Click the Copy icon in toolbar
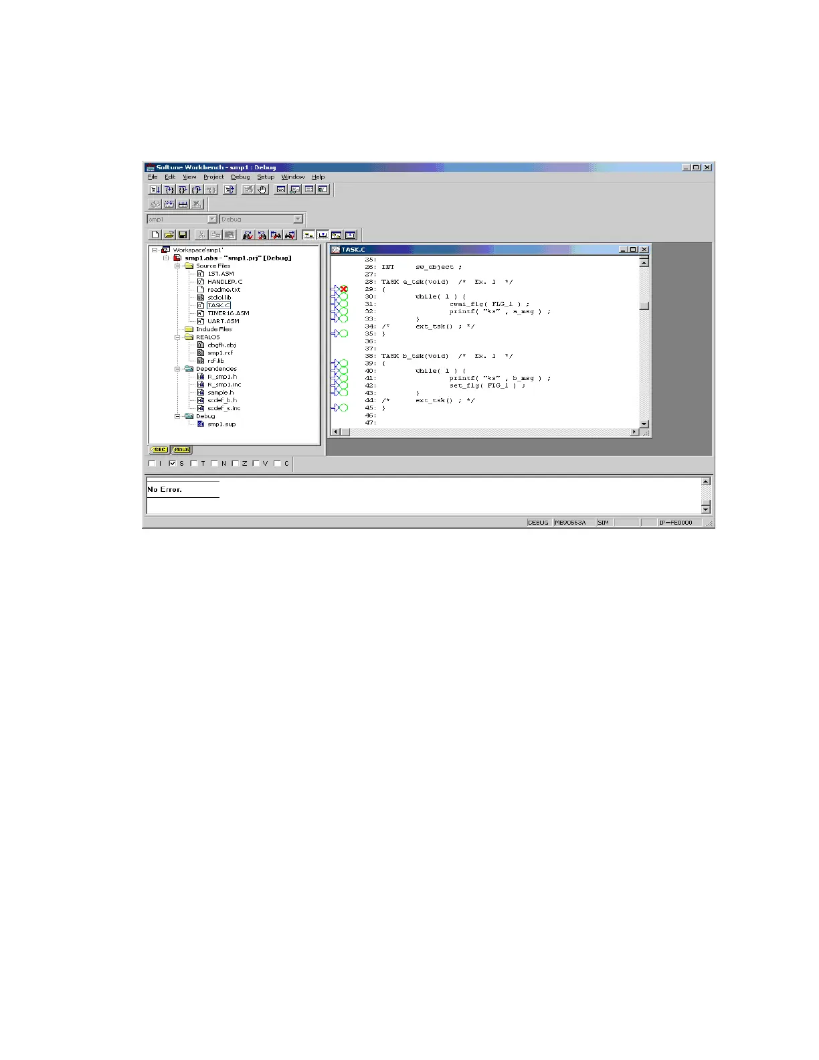The height and width of the screenshot is (1060, 819). (x=215, y=235)
